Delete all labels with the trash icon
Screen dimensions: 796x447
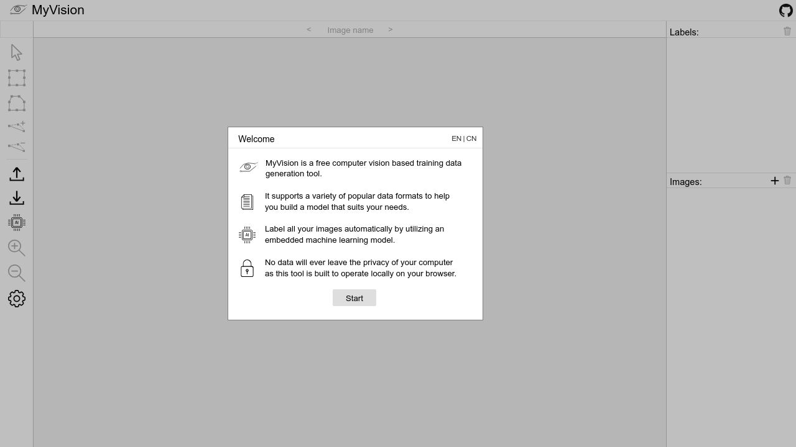pyautogui.click(x=787, y=30)
